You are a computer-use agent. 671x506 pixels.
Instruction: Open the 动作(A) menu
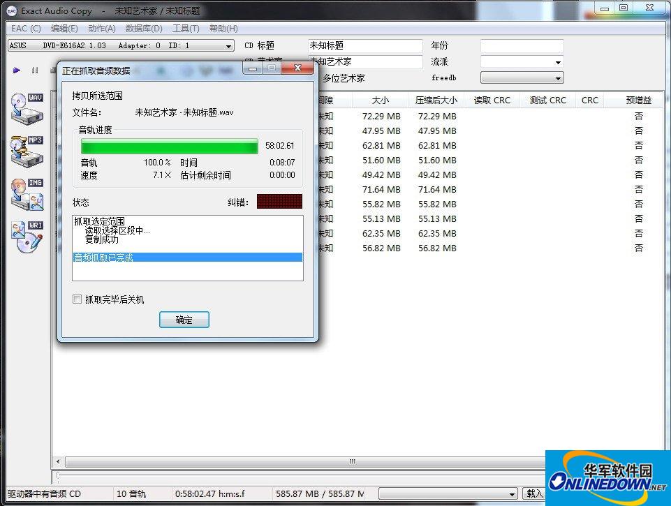pos(102,28)
